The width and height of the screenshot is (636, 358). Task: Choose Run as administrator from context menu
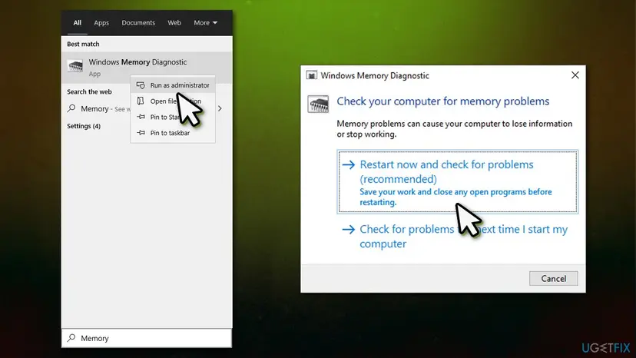click(x=173, y=85)
